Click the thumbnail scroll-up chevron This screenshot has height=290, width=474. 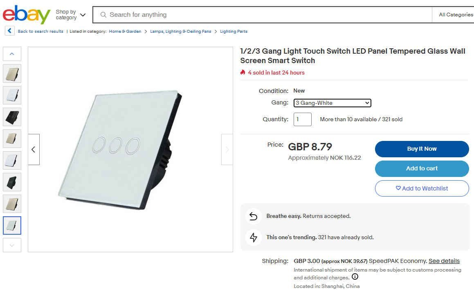pos(12,53)
